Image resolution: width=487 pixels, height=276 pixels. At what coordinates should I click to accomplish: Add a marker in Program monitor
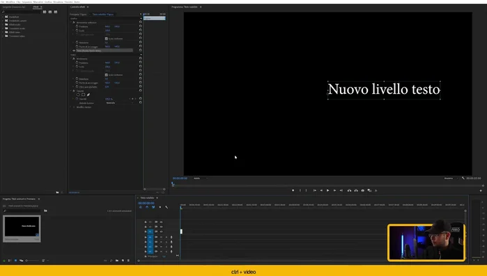tap(293, 190)
